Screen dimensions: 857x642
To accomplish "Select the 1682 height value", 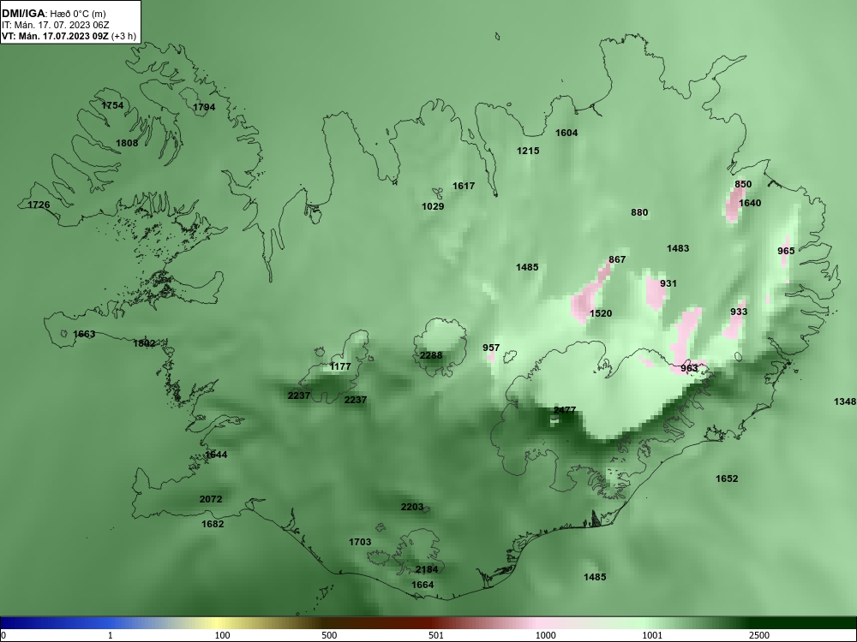I will pyautogui.click(x=213, y=524).
